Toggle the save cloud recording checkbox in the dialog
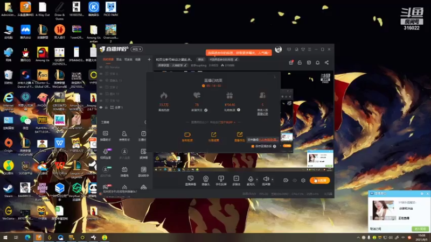Image resolution: width=431 pixels, height=242 pixels. coord(253,146)
